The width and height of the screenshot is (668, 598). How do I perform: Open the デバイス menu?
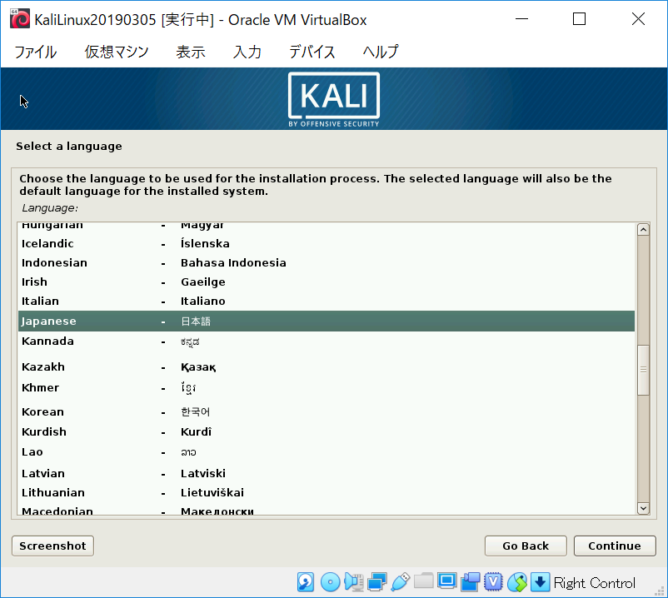pos(312,52)
